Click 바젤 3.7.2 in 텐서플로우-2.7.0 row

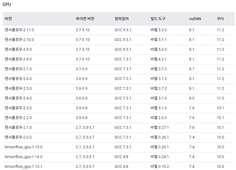pyautogui.click(x=159, y=69)
